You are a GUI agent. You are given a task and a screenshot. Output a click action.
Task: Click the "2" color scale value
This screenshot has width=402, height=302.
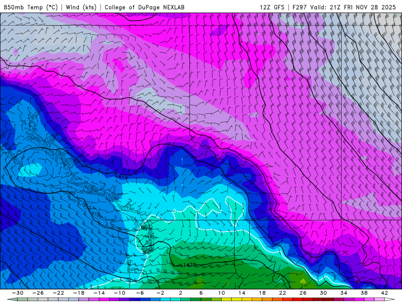180,293
